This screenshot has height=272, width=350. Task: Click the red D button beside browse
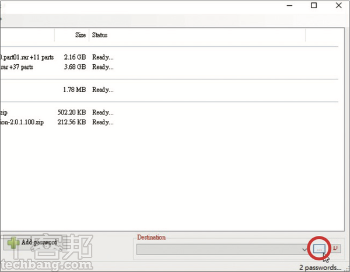click(335, 248)
